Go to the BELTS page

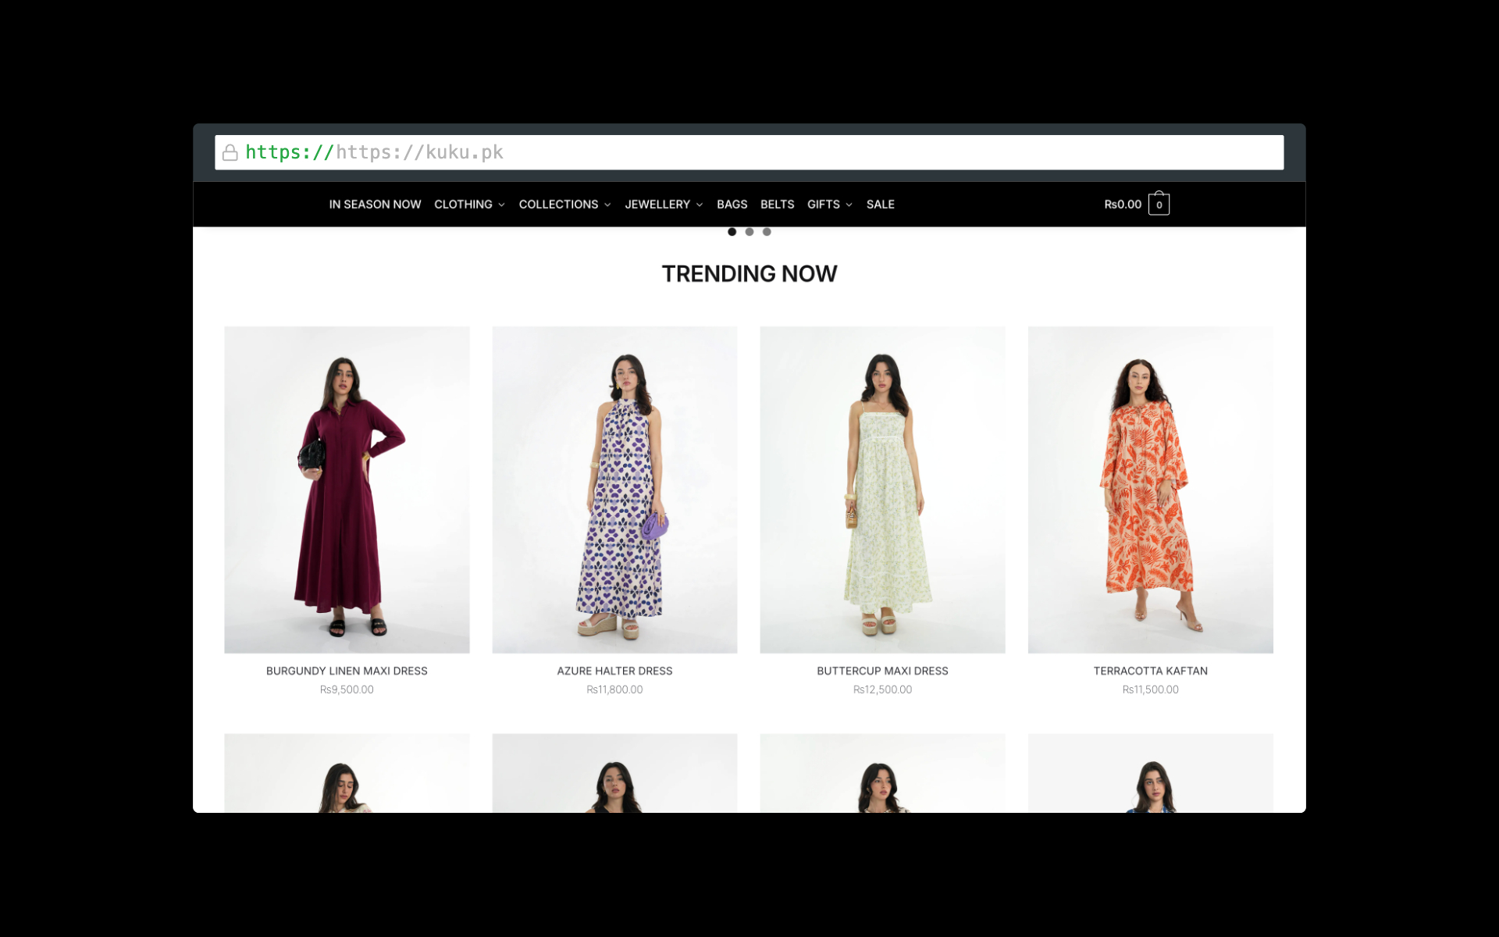777,205
